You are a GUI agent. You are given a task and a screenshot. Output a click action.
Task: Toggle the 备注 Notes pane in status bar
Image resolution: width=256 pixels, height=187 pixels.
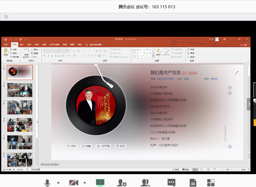pos(176,170)
